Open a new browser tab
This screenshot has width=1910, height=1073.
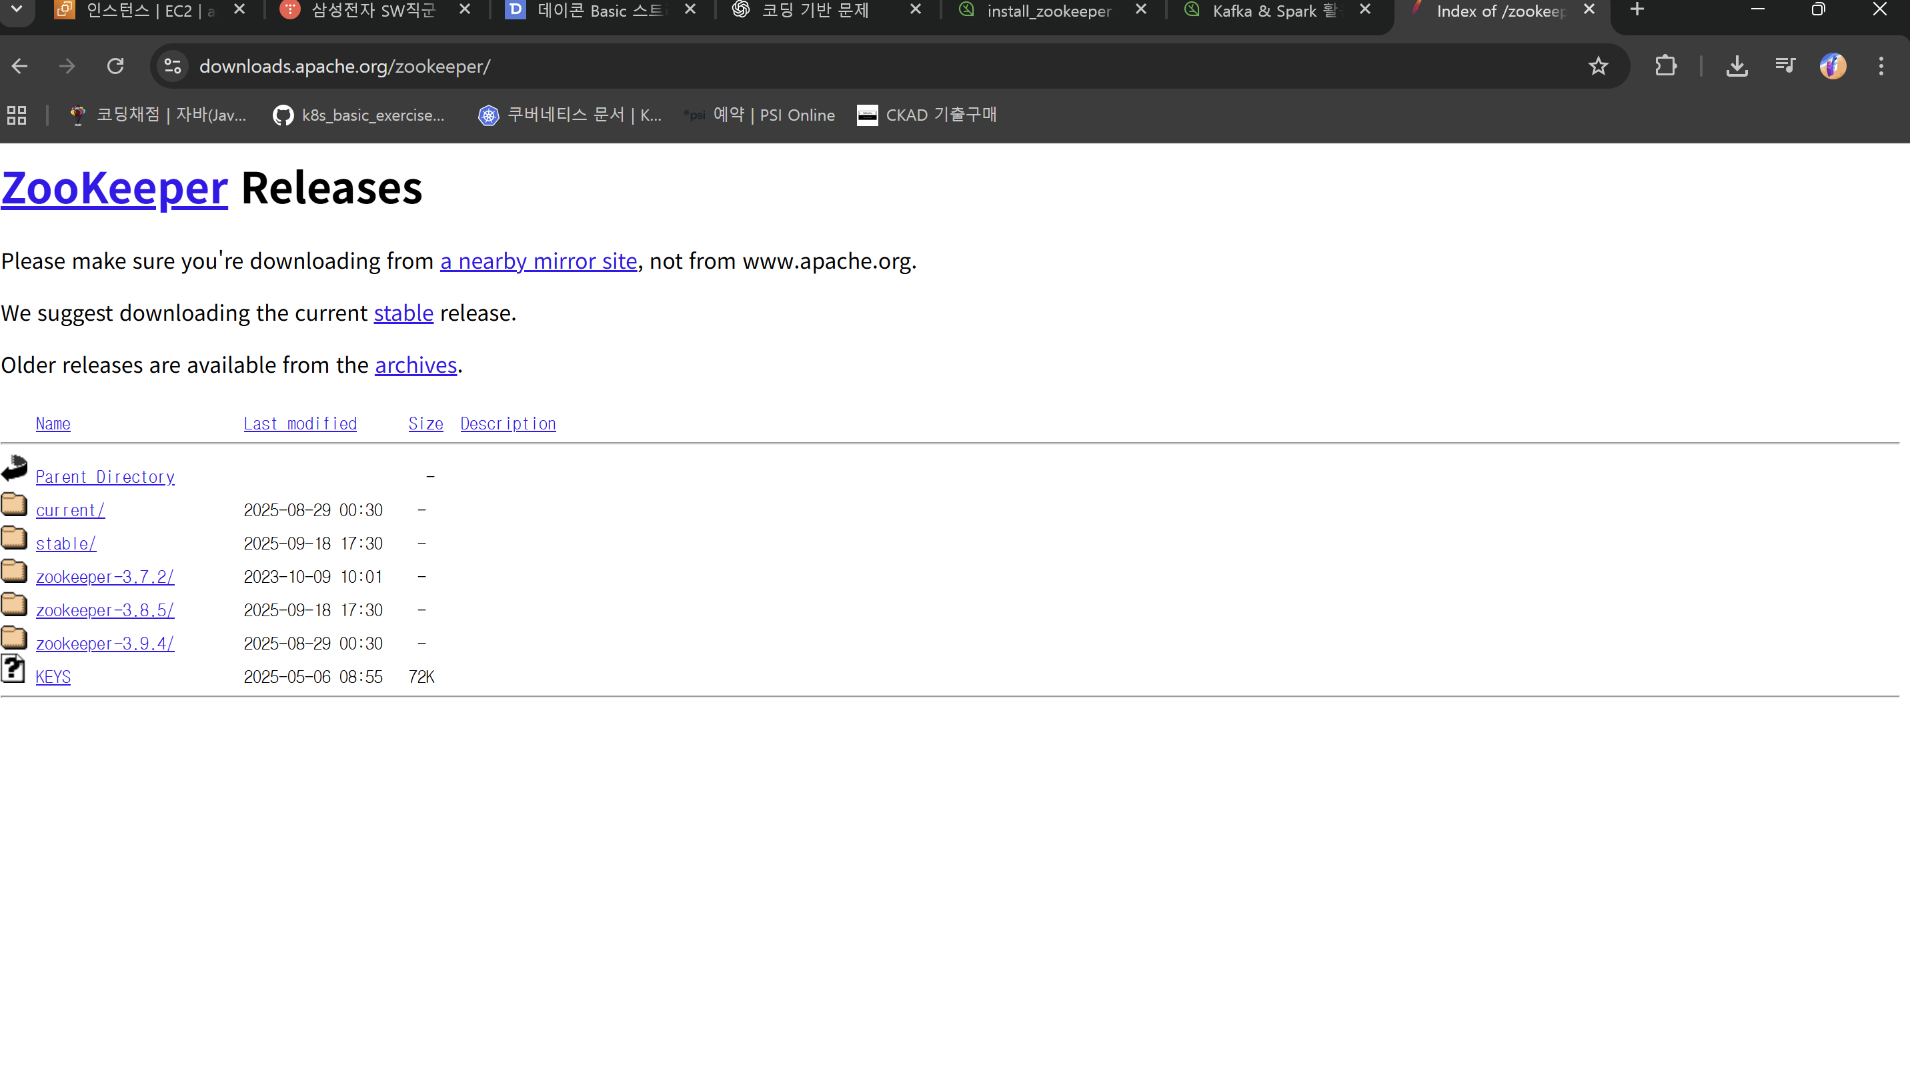pos(1637,9)
